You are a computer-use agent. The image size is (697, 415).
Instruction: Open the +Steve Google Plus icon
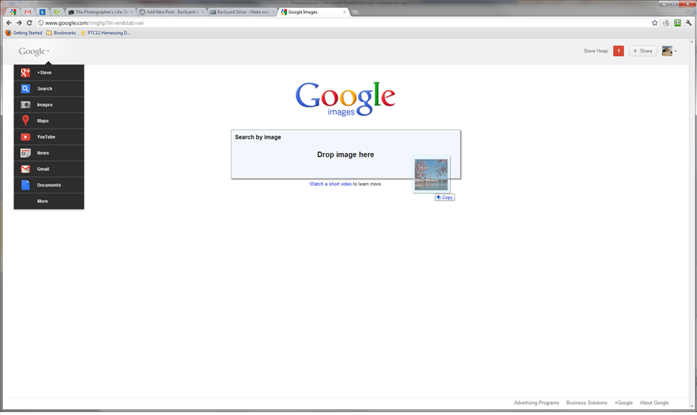[x=25, y=73]
